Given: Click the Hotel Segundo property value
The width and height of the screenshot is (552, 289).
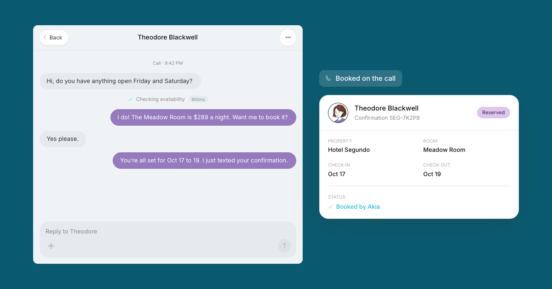Looking at the screenshot, I should click(x=349, y=150).
